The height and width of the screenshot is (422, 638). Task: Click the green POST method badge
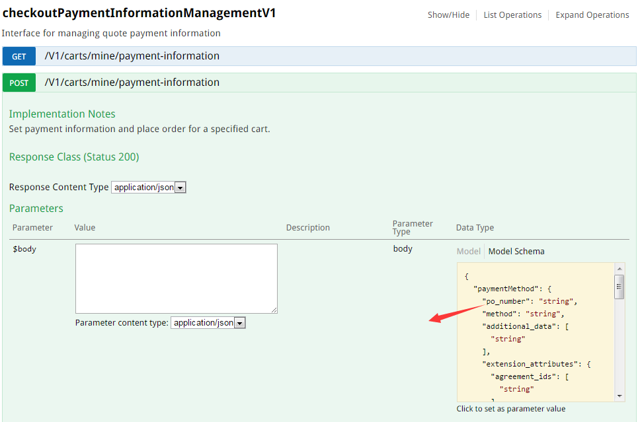click(19, 83)
